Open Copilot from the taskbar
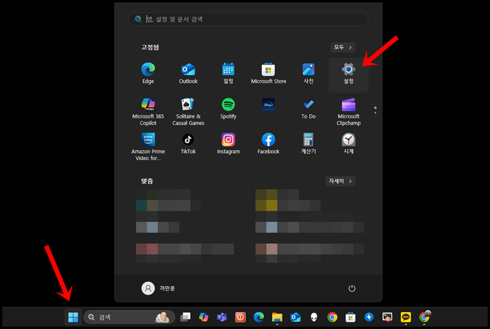Screen dimensions: 490x329 click(204, 317)
